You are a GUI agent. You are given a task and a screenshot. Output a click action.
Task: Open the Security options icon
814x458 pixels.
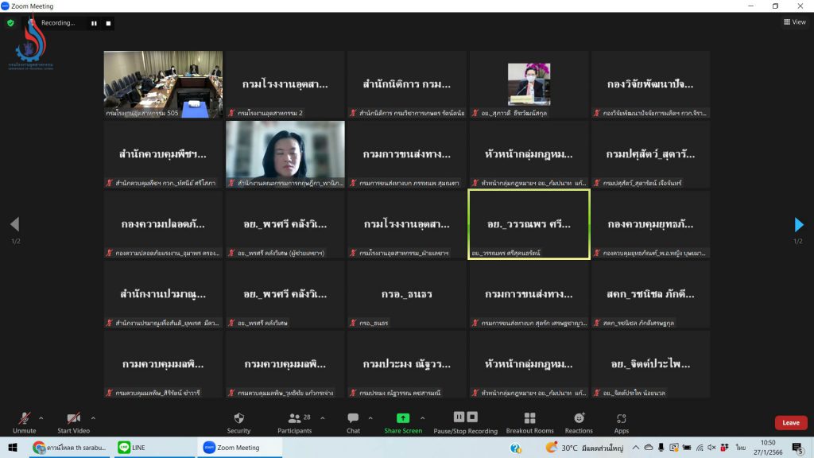point(238,418)
